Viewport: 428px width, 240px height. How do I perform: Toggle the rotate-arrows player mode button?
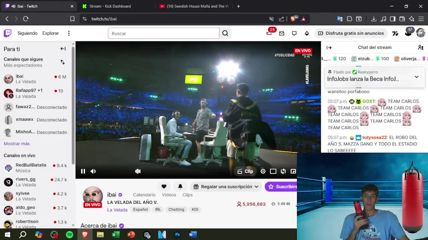pyautogui.click(x=283, y=171)
